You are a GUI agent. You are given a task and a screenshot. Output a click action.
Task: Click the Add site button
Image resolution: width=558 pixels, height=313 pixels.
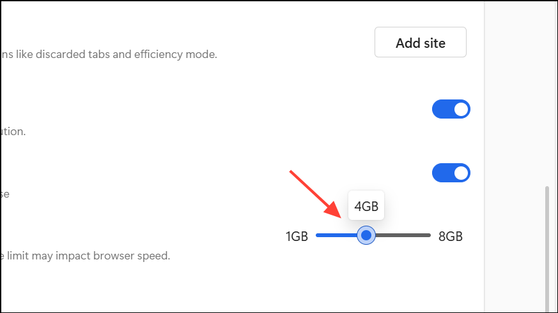420,43
